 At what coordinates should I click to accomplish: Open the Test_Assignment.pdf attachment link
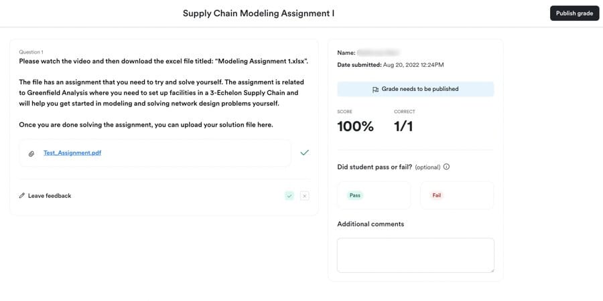click(x=72, y=153)
